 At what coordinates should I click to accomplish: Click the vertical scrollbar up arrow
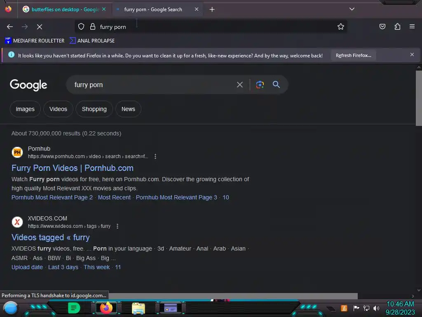(x=419, y=67)
